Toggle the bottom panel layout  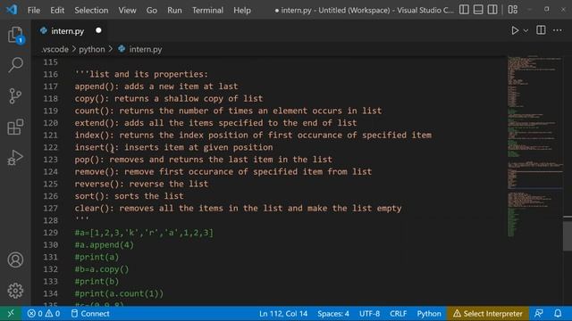coord(478,10)
